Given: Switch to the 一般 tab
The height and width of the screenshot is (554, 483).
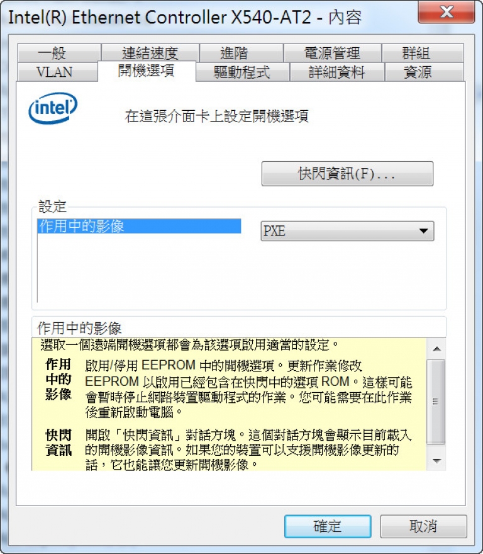Looking at the screenshot, I should click(59, 53).
